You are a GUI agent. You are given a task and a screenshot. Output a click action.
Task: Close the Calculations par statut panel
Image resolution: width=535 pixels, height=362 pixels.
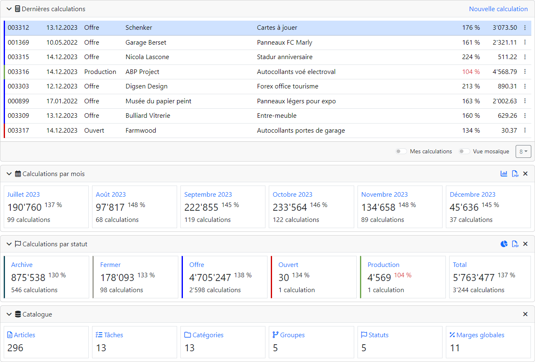tap(526, 244)
